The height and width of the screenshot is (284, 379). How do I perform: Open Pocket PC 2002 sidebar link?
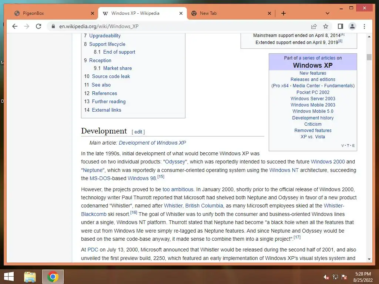pyautogui.click(x=313, y=92)
